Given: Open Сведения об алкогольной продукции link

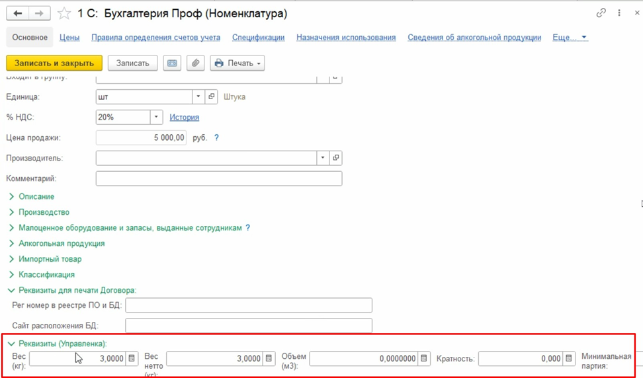Looking at the screenshot, I should point(474,37).
